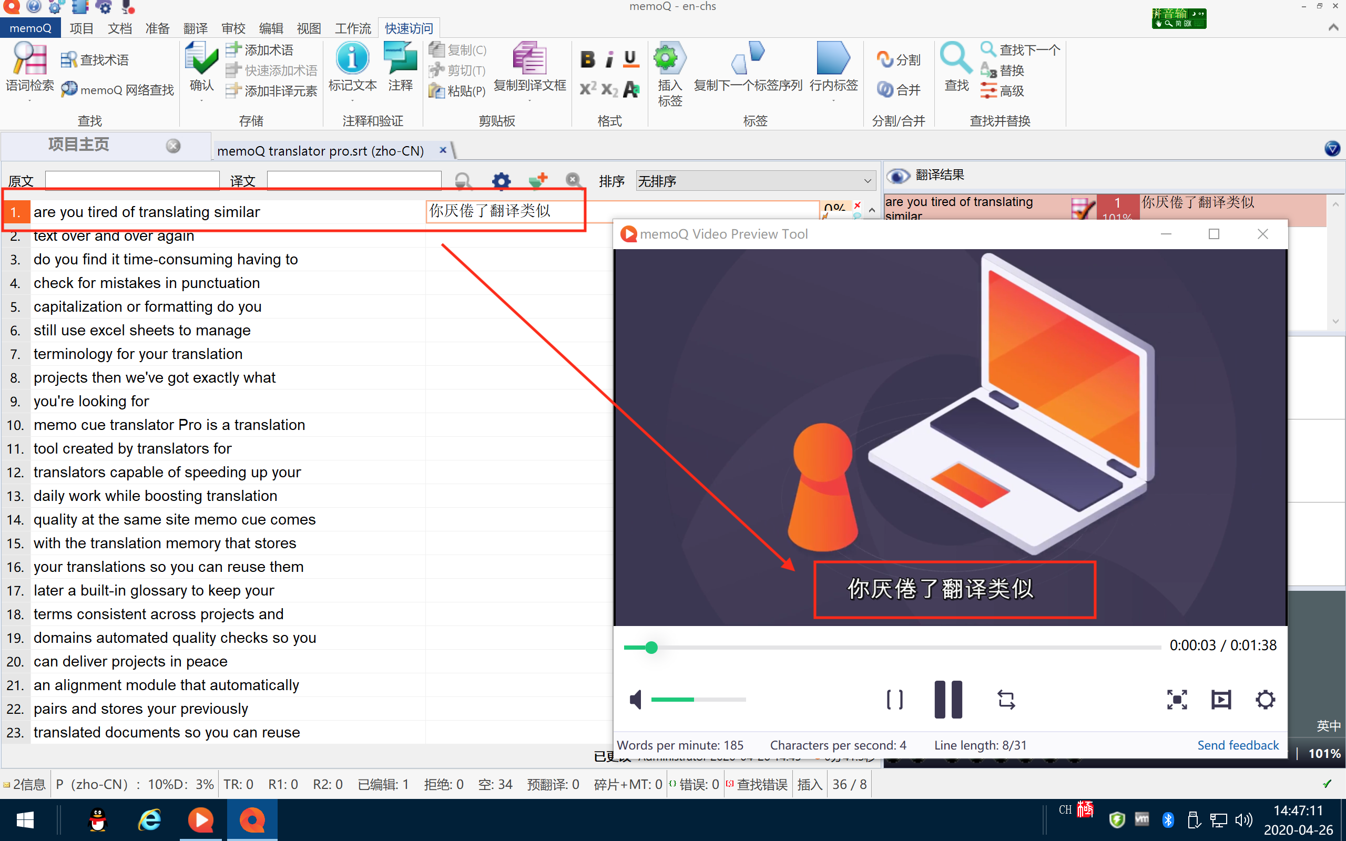
Task: Expand the 行内标签 inline tags dropdown
Action: click(x=833, y=101)
